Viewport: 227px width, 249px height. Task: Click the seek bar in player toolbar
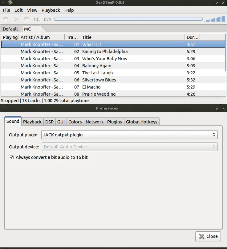coord(128,19)
